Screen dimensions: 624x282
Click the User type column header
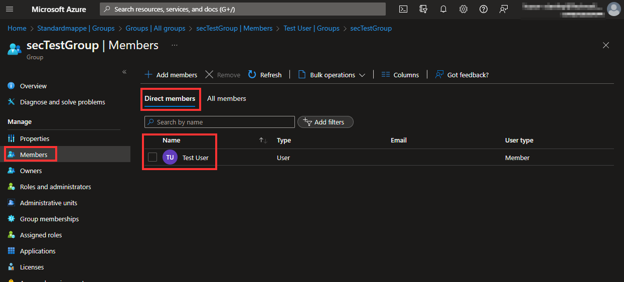tap(519, 140)
